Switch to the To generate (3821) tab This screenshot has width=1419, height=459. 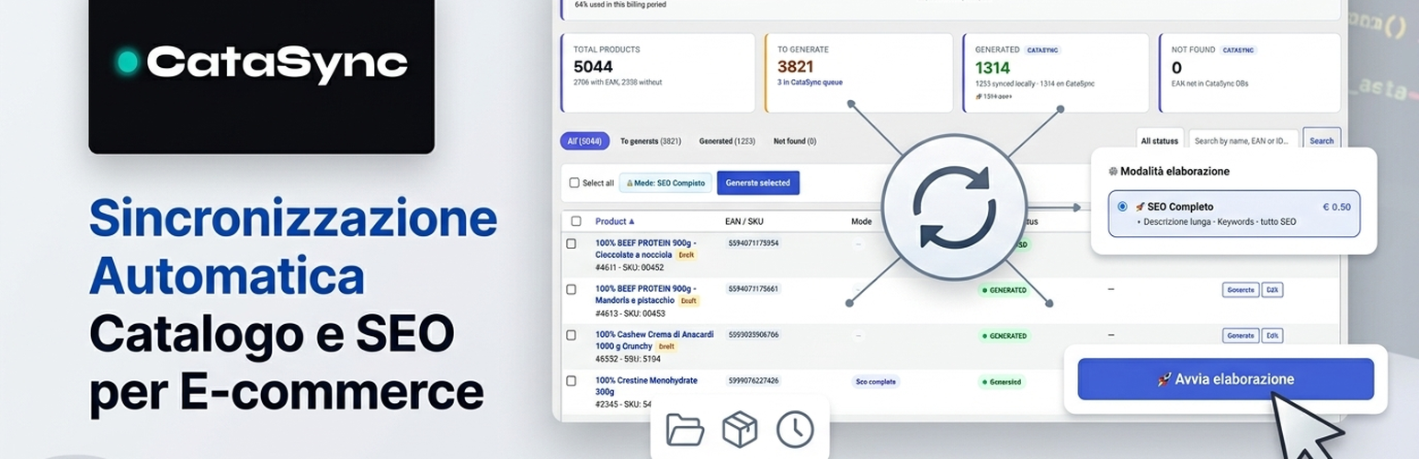tap(651, 141)
